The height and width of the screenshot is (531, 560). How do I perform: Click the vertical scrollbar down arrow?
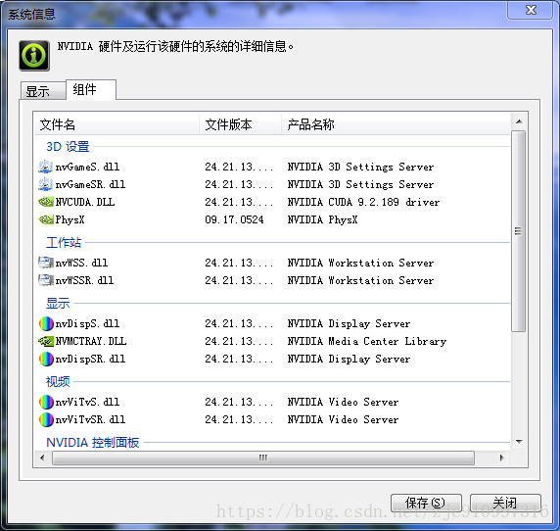point(519,442)
